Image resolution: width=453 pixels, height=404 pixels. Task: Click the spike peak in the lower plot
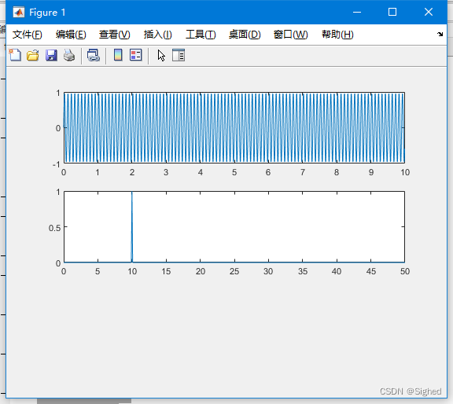click(132, 193)
